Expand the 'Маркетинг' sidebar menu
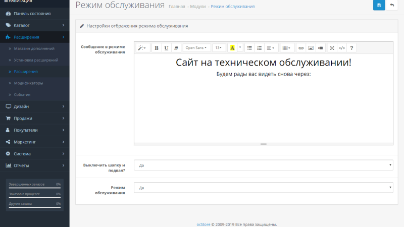 34,142
